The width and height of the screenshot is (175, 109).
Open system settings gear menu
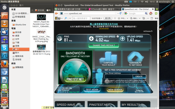173,2
